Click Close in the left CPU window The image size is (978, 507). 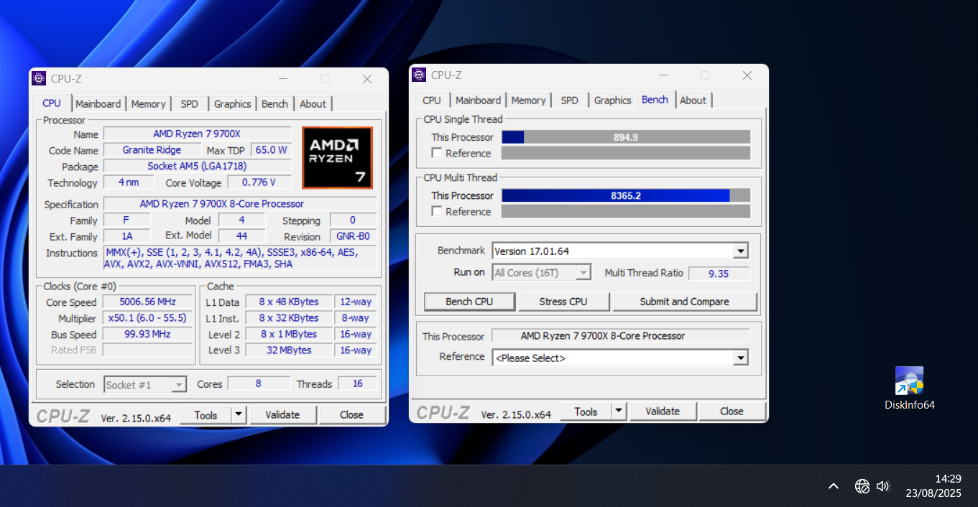click(x=352, y=414)
